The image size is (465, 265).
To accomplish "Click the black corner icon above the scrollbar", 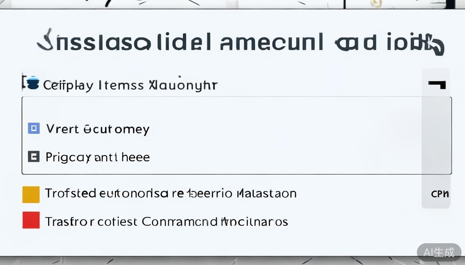I will [437, 84].
